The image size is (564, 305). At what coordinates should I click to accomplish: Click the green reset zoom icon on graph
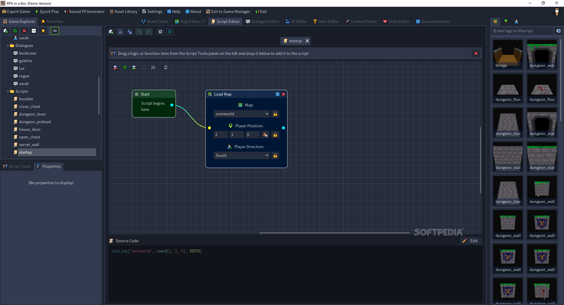pyautogui.click(x=125, y=67)
